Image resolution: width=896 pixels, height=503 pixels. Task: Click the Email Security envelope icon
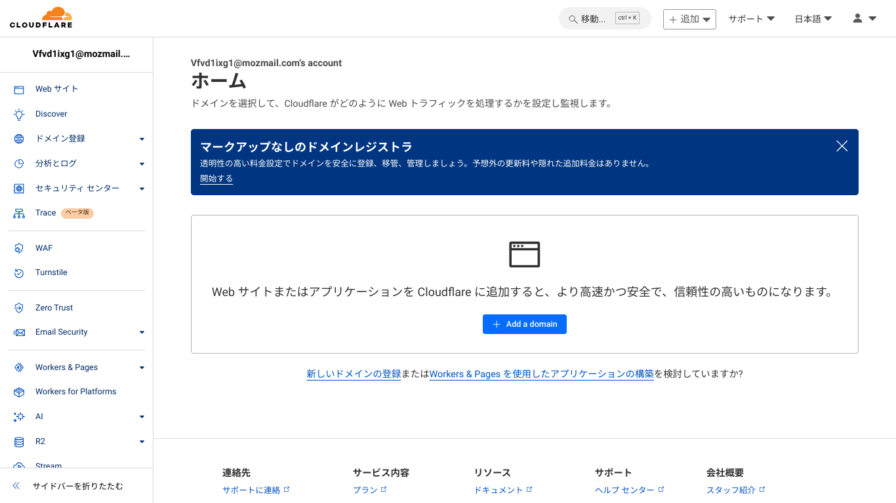[x=19, y=333]
